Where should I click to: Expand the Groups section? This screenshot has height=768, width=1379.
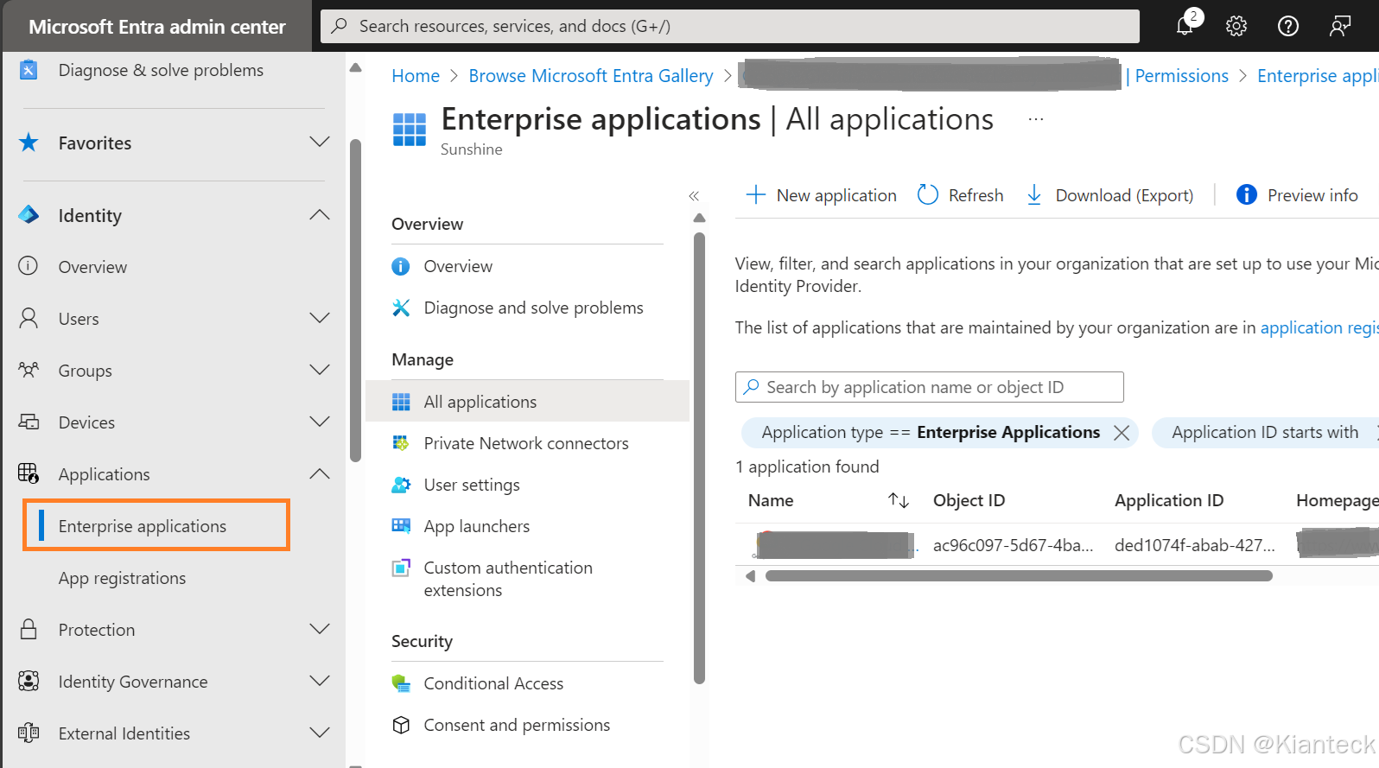(320, 371)
